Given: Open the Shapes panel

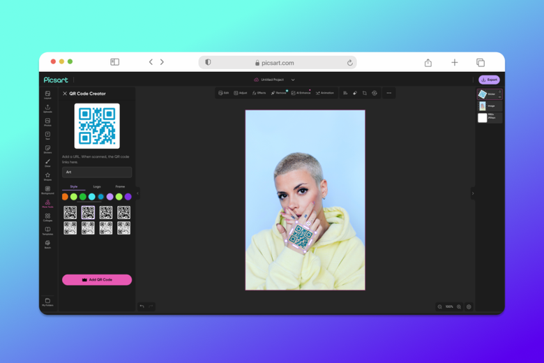Looking at the screenshot, I should point(47,177).
